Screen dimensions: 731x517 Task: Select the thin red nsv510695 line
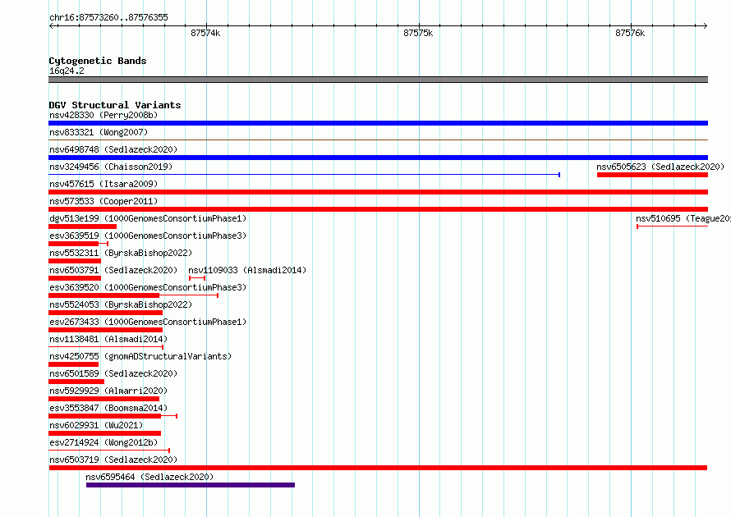click(672, 226)
